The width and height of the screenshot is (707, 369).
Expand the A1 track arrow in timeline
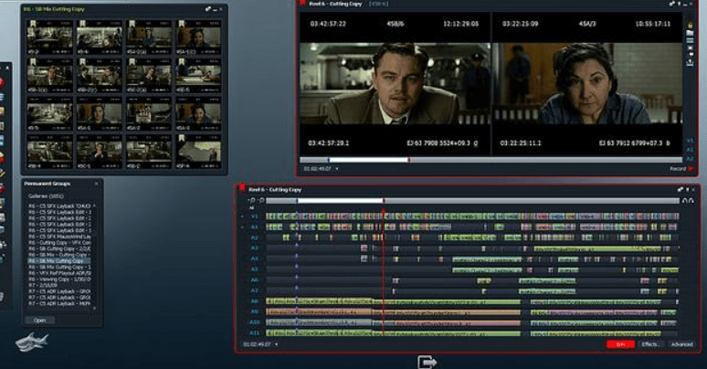click(243, 227)
